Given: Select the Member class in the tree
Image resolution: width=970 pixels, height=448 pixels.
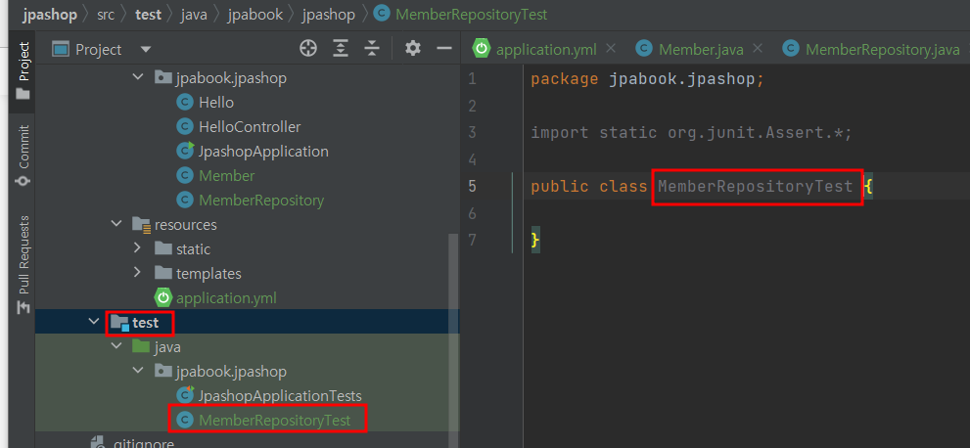Looking at the screenshot, I should click(226, 176).
